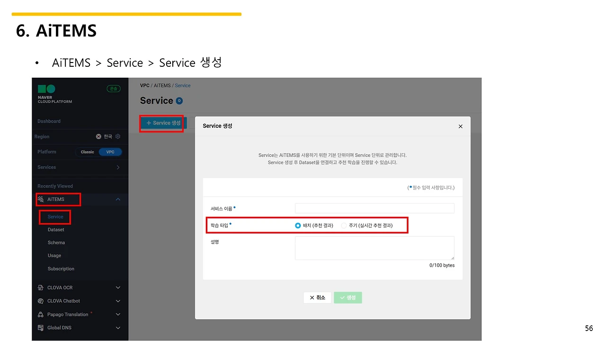This screenshot has height=341, width=606.
Task: Open Schema under AiTEMS
Action: tap(56, 242)
